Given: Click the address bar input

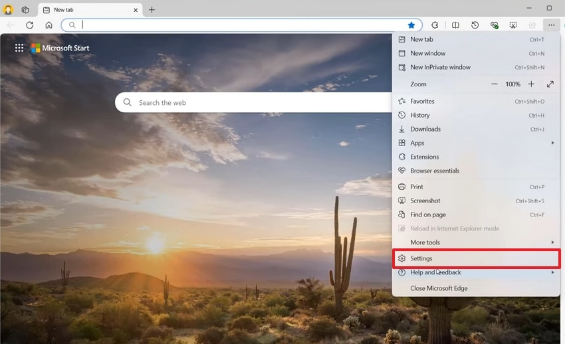Looking at the screenshot, I should [x=241, y=25].
